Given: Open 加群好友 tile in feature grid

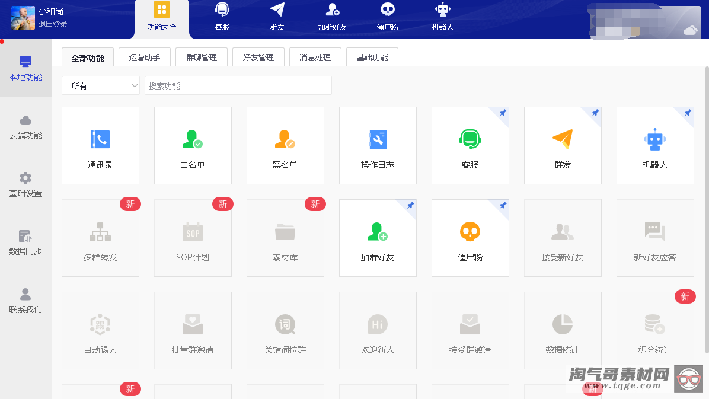Looking at the screenshot, I should tap(378, 238).
